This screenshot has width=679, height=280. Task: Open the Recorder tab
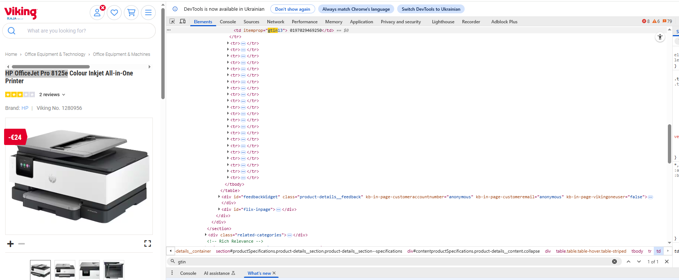[471, 22]
